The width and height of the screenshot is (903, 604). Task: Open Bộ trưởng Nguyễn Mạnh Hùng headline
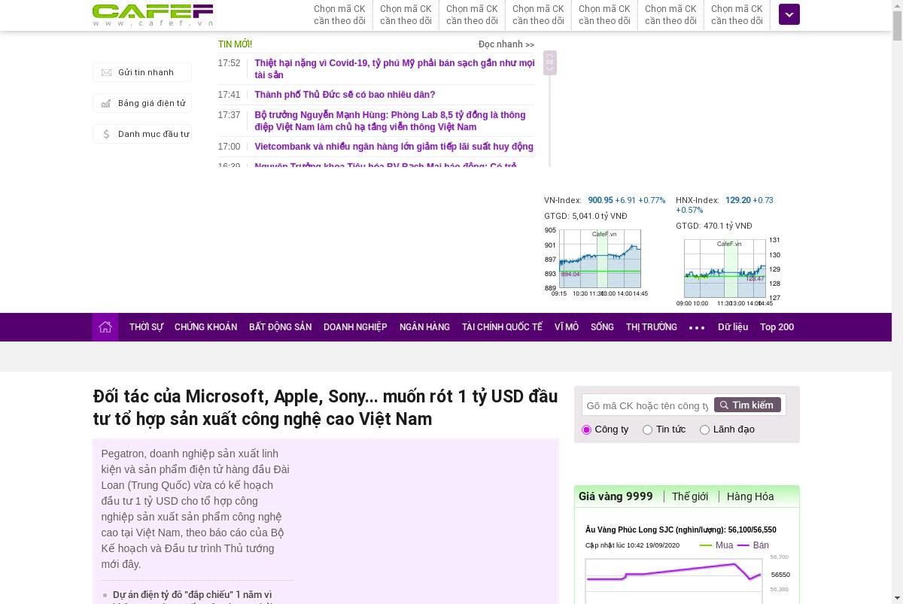[390, 121]
